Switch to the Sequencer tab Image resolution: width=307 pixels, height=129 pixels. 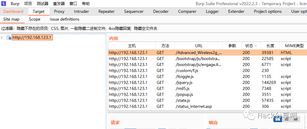[134, 12]
